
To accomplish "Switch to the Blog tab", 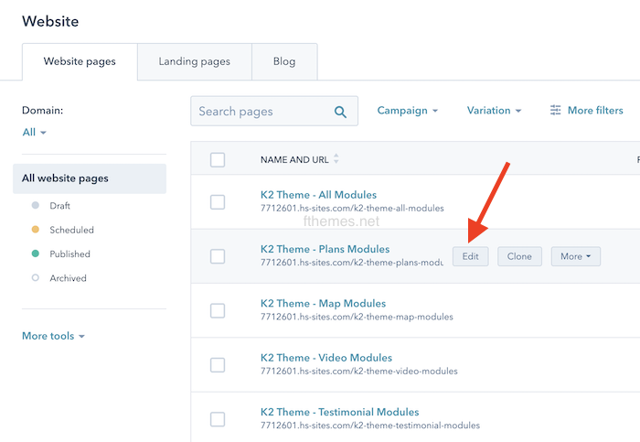I will (284, 61).
